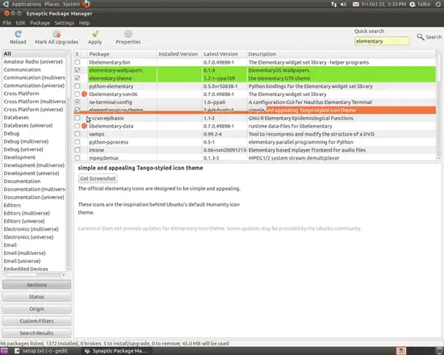Click Ubuntu logo Applications icon
This screenshot has width=444, height=355.
(6, 4)
